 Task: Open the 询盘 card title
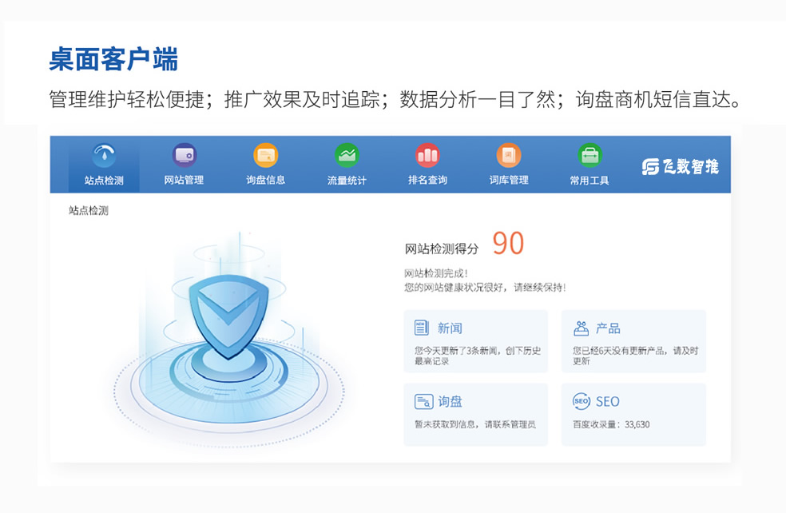(x=451, y=402)
